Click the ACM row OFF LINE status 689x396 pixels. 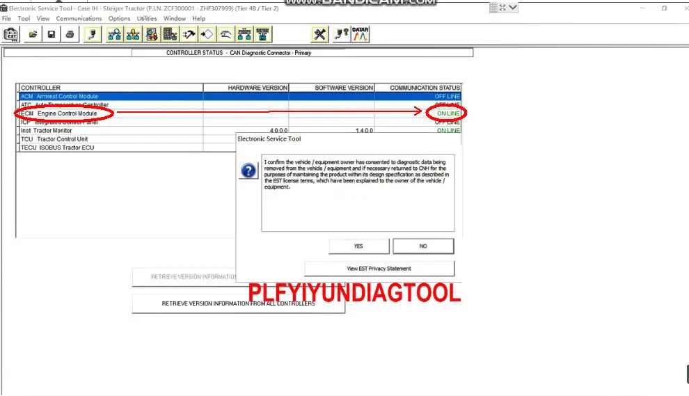click(448, 96)
